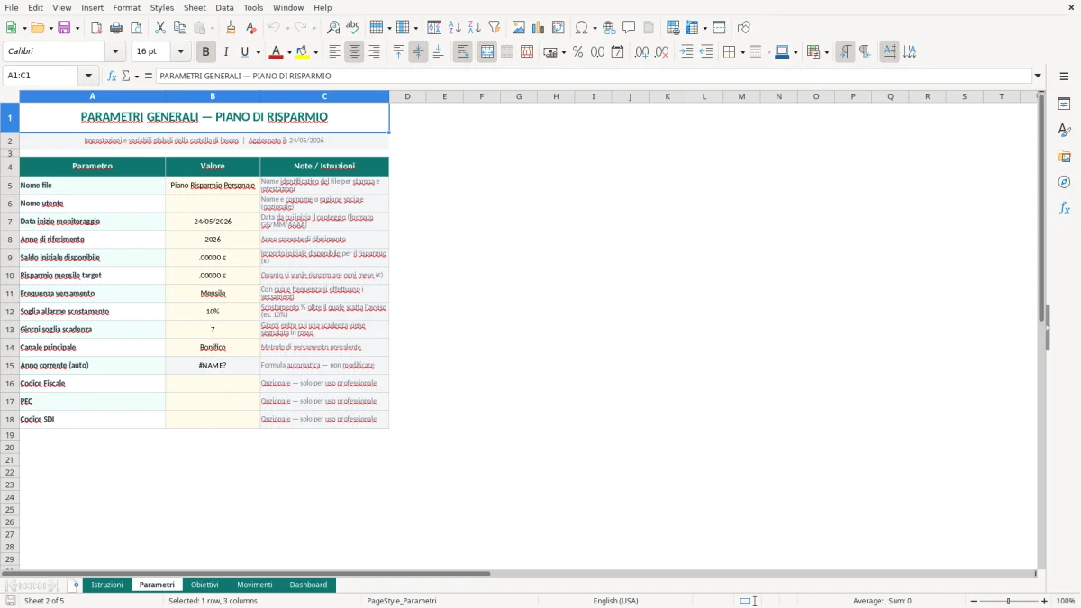This screenshot has height=608, width=1081.
Task: Open the Borders dropdown arrow
Action: click(741, 52)
